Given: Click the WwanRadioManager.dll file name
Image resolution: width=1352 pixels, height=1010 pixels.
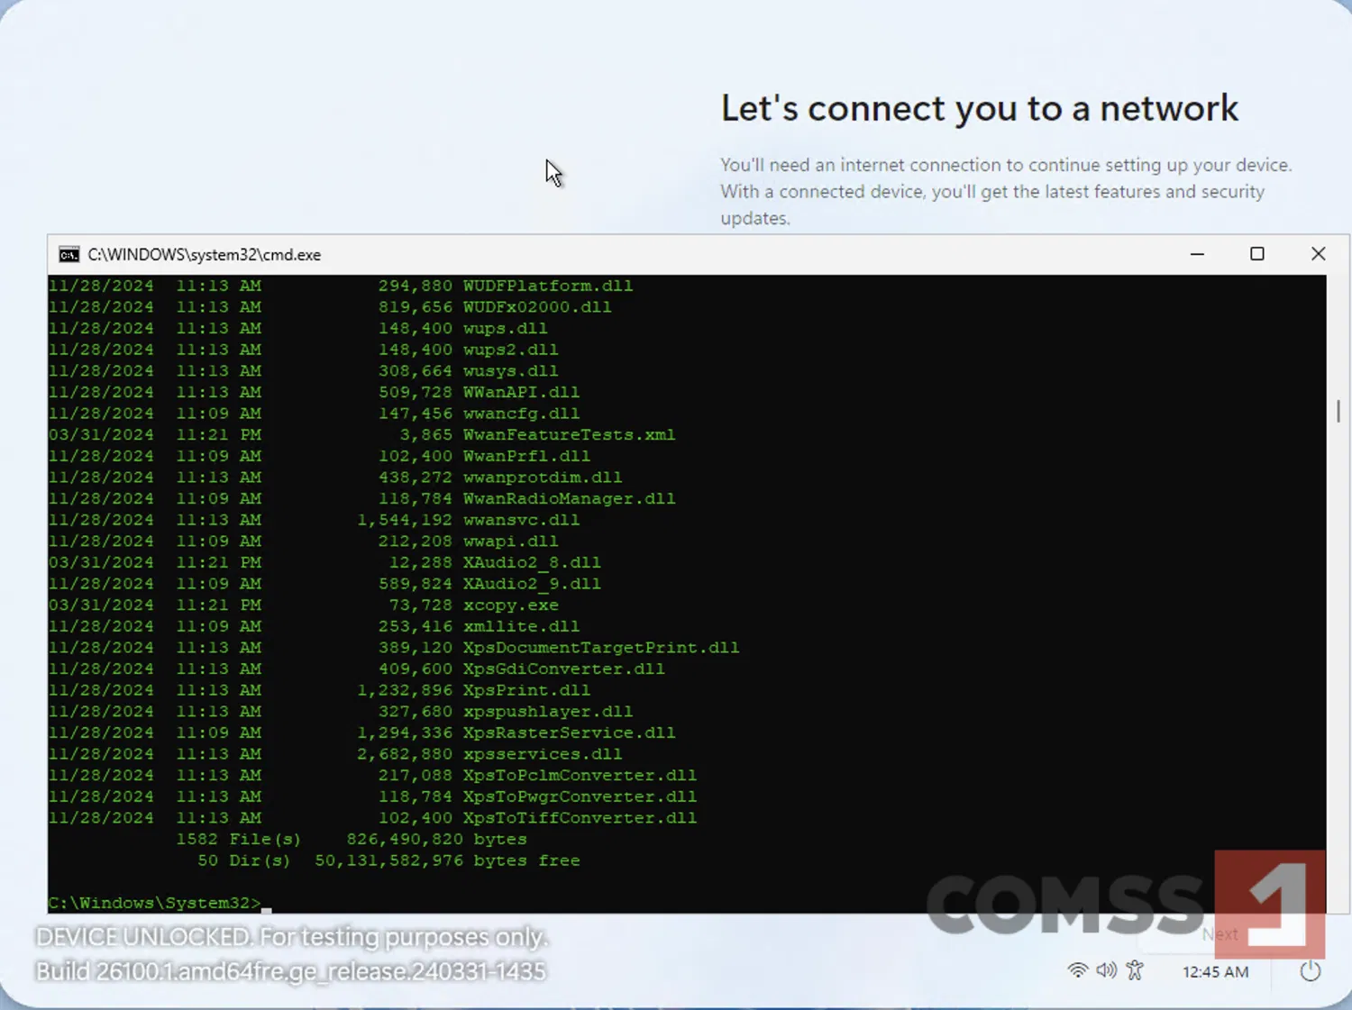Looking at the screenshot, I should (x=570, y=498).
